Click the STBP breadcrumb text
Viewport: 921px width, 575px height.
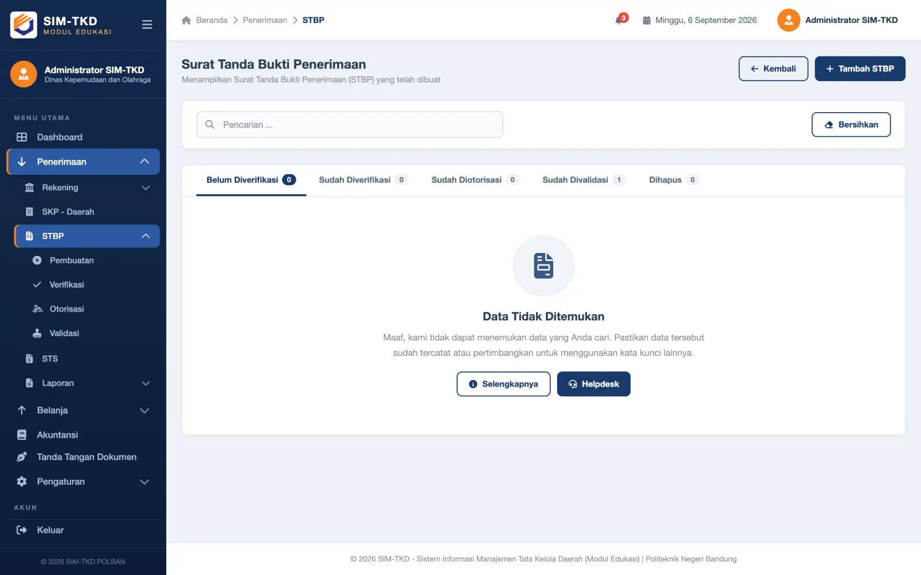coord(314,20)
